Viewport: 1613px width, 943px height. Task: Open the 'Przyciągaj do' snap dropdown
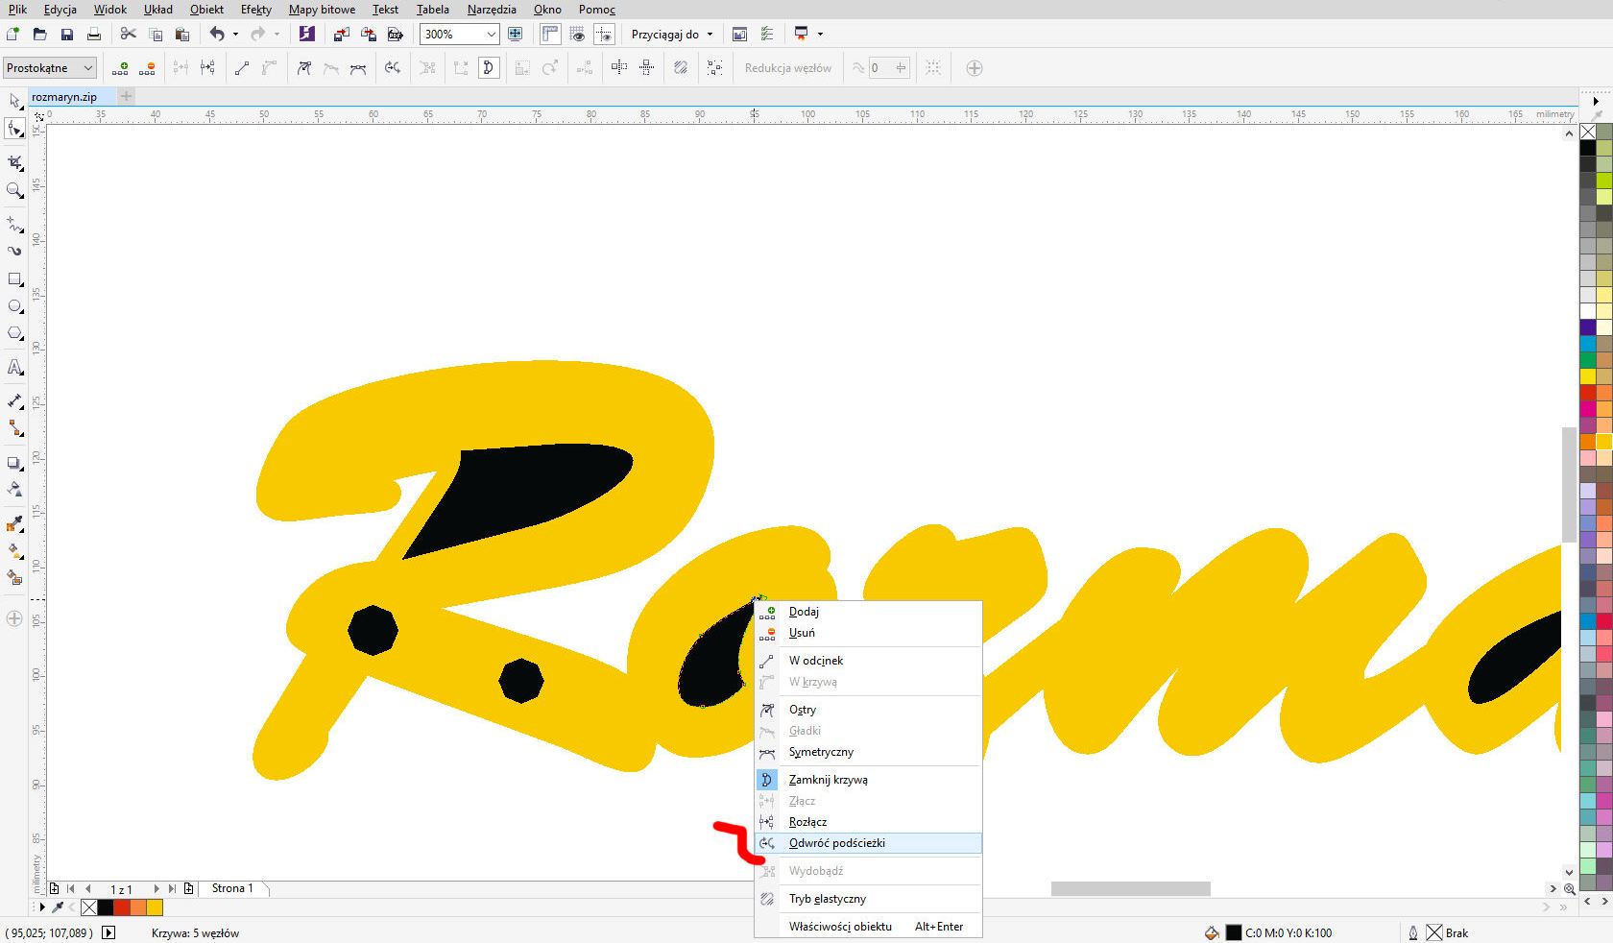pos(672,35)
